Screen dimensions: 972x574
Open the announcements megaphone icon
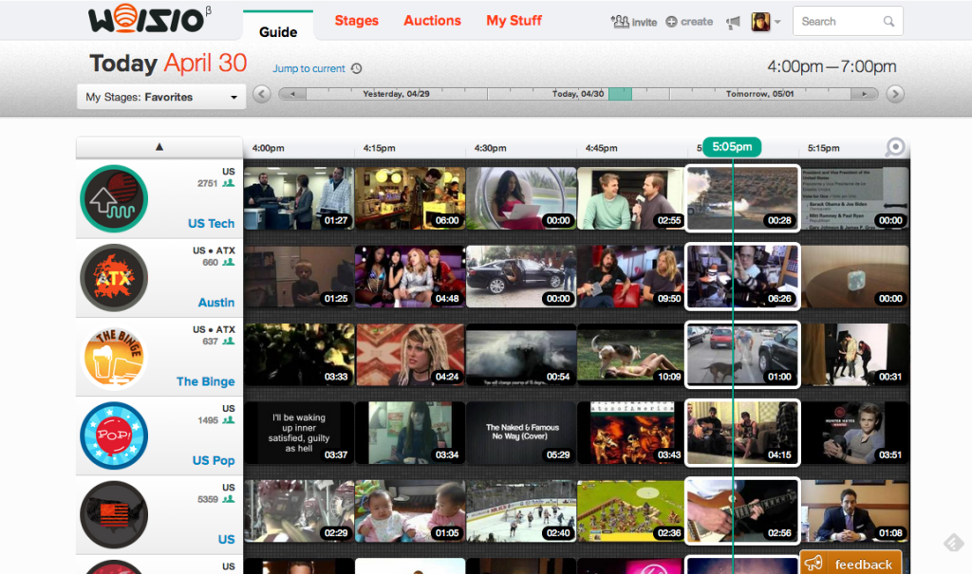733,22
